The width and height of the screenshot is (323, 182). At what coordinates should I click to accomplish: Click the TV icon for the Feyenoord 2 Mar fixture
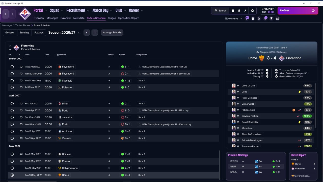click(21, 67)
